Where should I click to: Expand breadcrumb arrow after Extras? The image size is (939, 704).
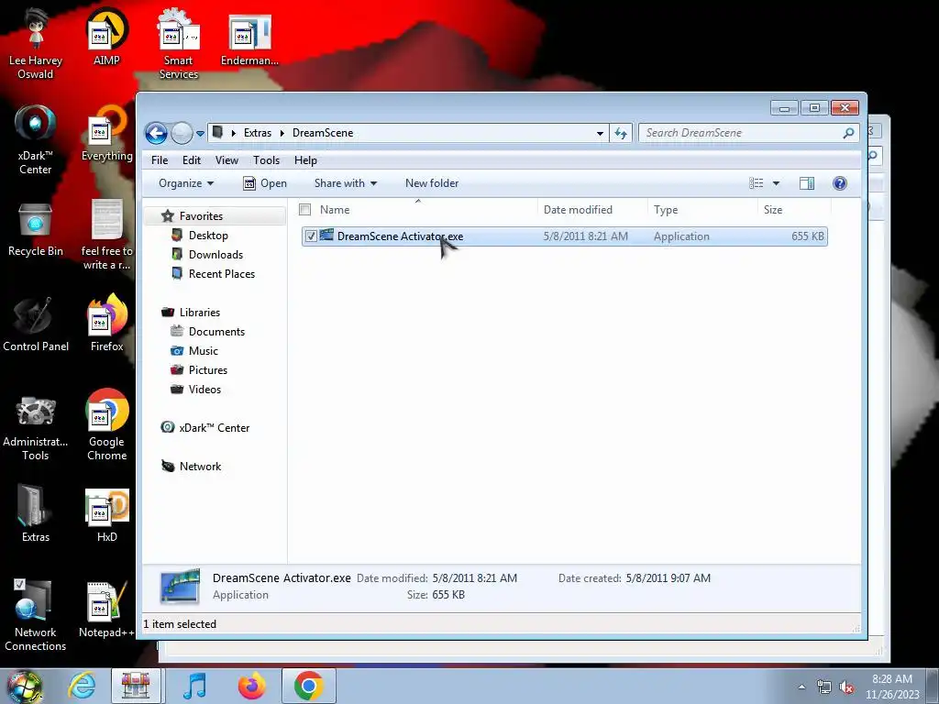[282, 133]
